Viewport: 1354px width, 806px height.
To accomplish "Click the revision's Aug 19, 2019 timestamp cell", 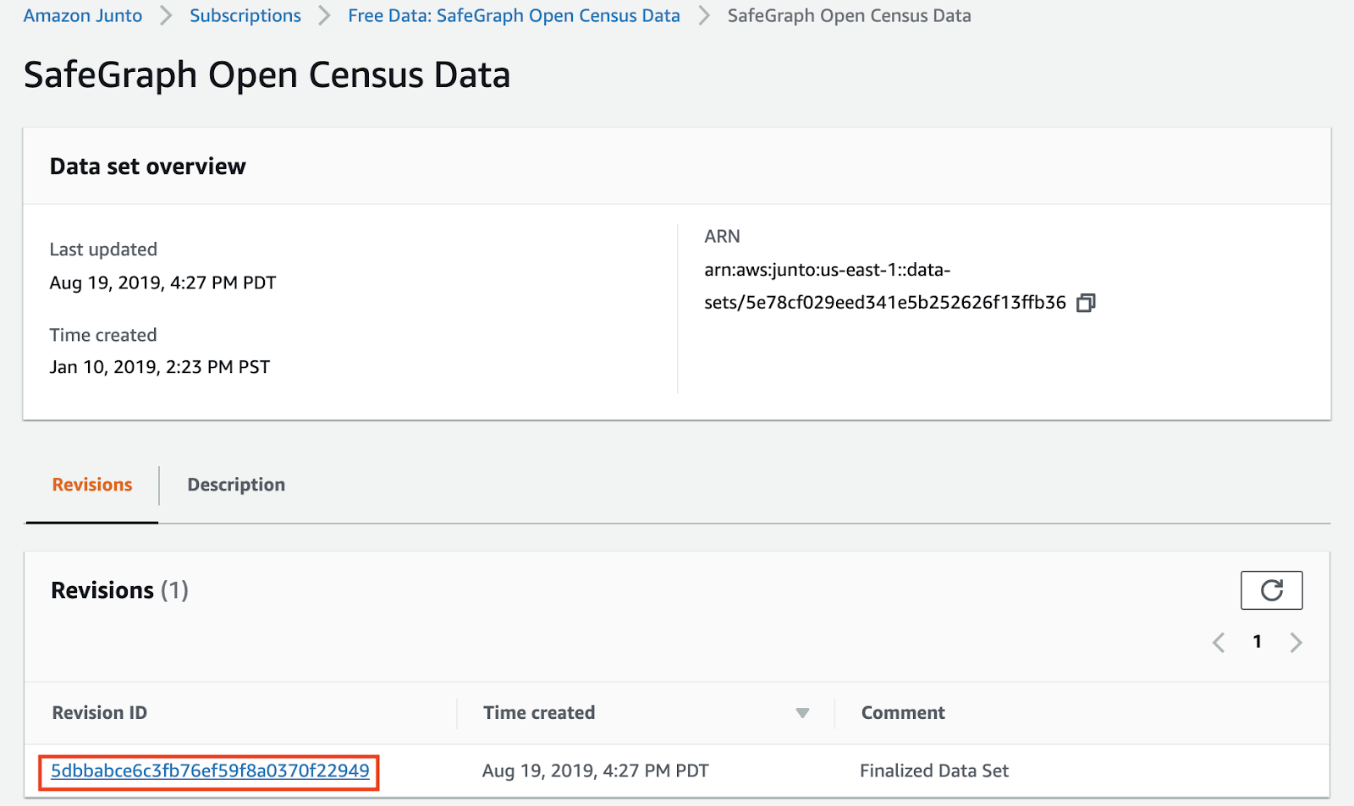I will (x=595, y=770).
